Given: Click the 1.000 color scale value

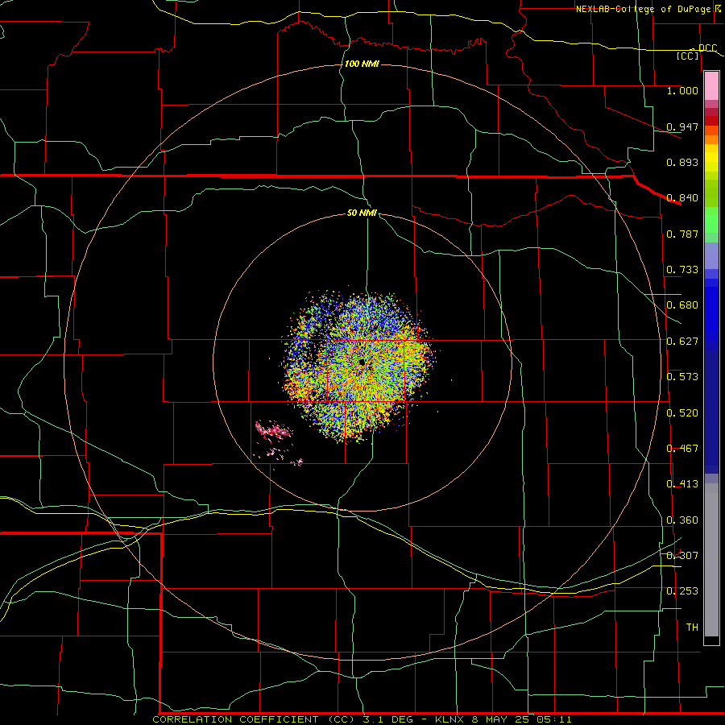Looking at the screenshot, I should point(682,90).
